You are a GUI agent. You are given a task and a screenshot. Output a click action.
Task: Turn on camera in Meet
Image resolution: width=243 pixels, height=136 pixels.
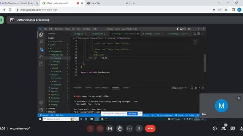(100, 128)
